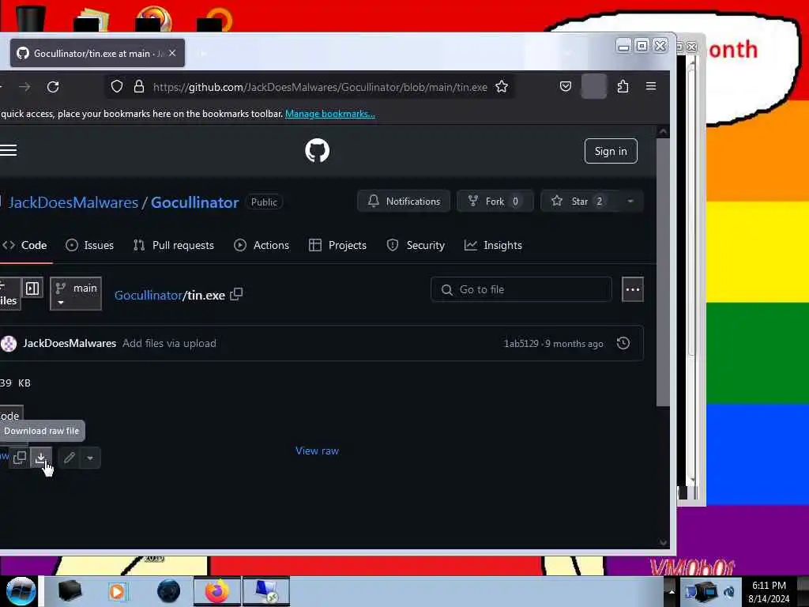Click the scrollbar up arrow
Viewport: 809px width, 607px height.
coord(663,132)
